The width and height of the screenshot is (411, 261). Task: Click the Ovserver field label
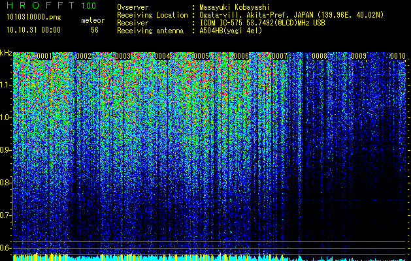pos(133,7)
